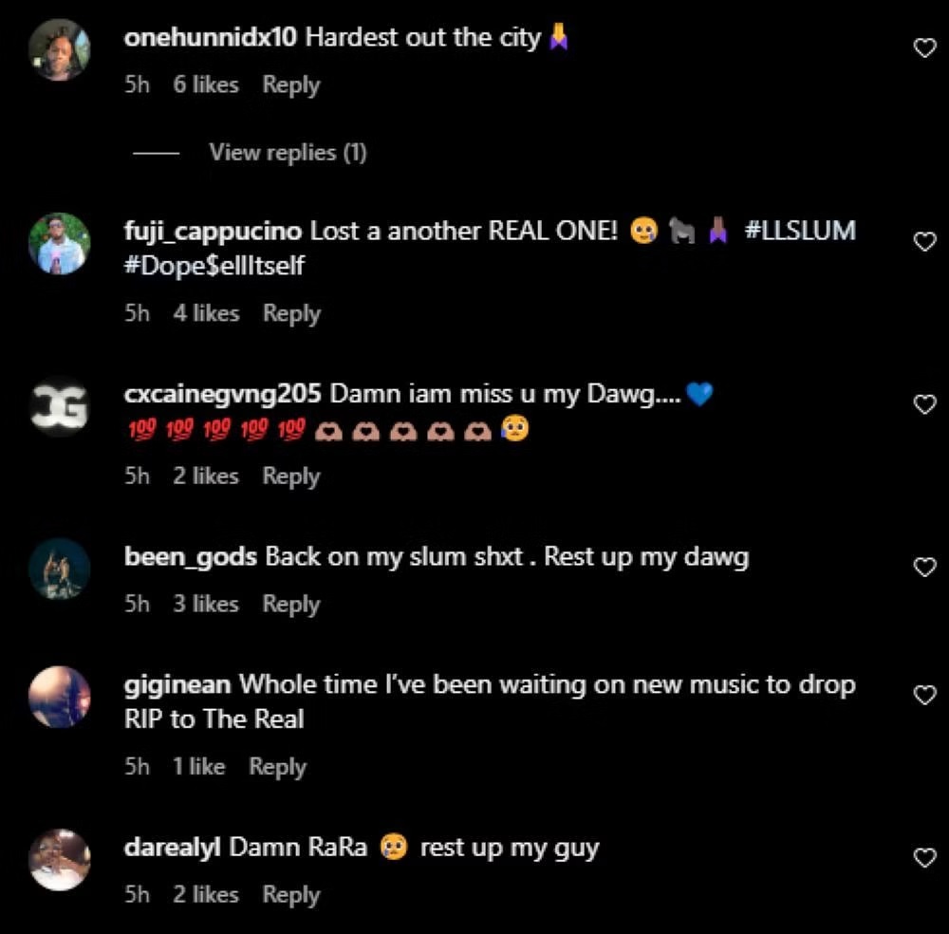View 6 likes on onehunnidx10's comment
Viewport: 949px width, 934px height.
[206, 84]
